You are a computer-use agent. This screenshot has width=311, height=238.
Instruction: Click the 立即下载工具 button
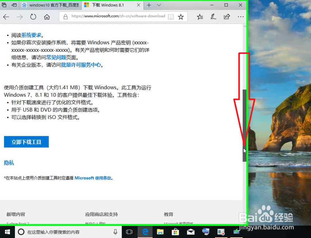click(x=26, y=142)
